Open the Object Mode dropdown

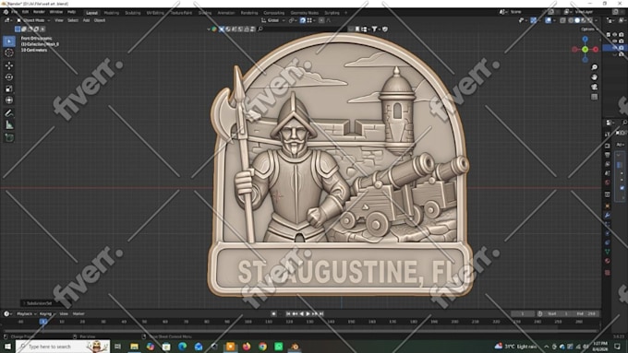point(33,20)
